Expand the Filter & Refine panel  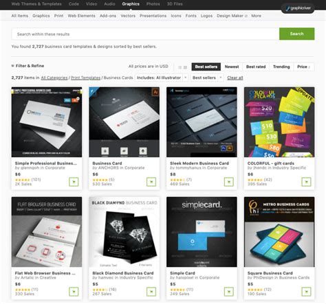(x=28, y=66)
